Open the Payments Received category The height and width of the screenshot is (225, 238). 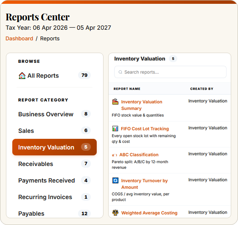tap(54, 180)
